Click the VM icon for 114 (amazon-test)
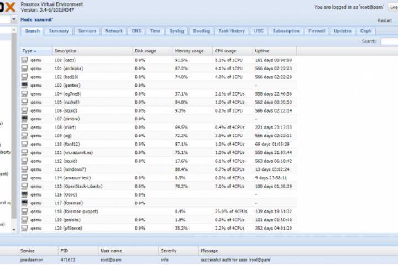 pyautogui.click(x=24, y=178)
